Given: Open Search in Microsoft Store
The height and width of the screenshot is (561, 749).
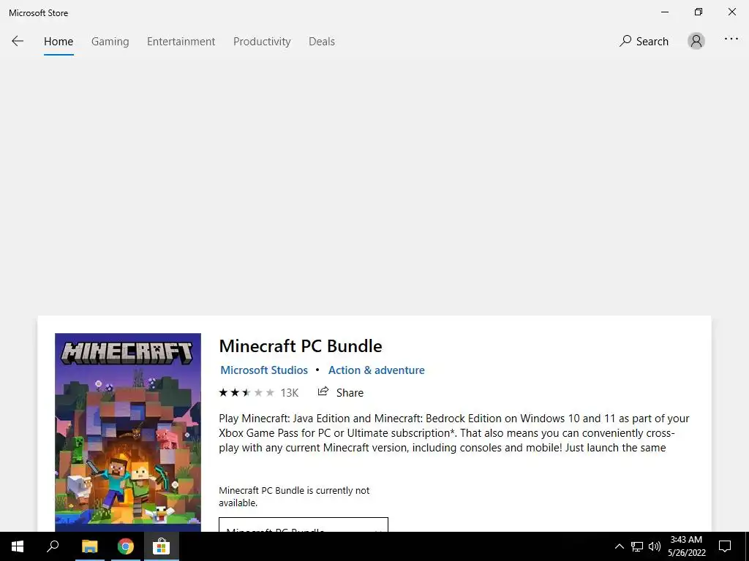Looking at the screenshot, I should [x=644, y=41].
